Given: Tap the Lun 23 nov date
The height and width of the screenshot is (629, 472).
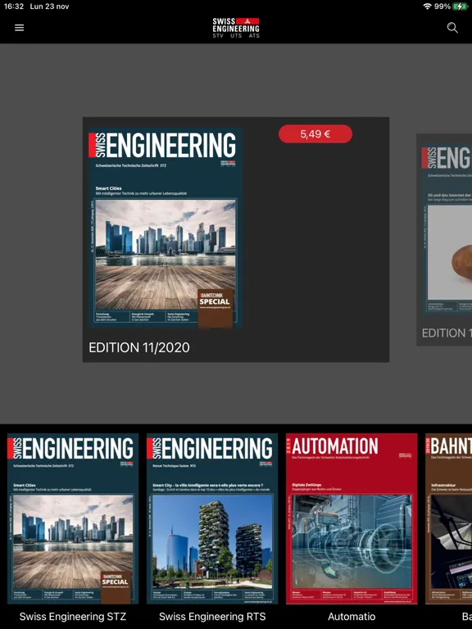Looking at the screenshot, I should pyautogui.click(x=49, y=7).
